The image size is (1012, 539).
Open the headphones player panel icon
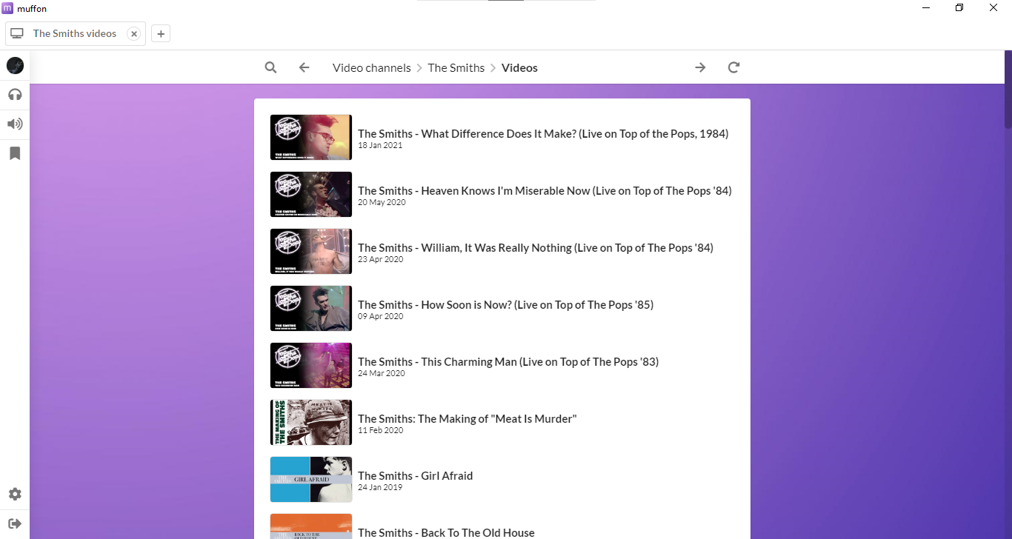pyautogui.click(x=15, y=95)
